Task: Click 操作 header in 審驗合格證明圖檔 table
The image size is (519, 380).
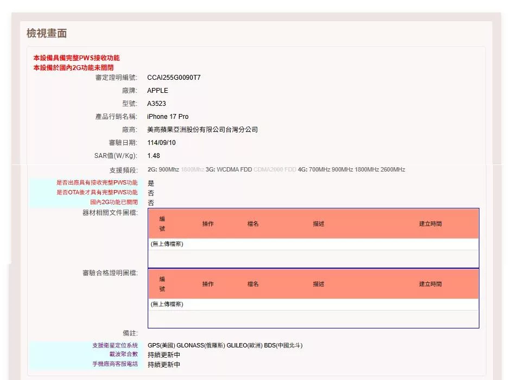Action: (x=208, y=284)
